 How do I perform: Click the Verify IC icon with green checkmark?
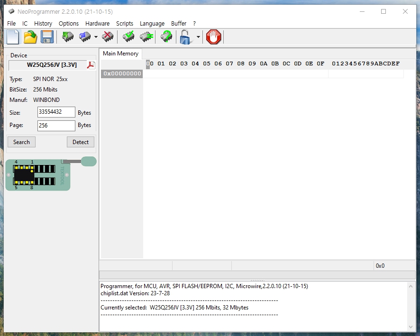pos(128,37)
